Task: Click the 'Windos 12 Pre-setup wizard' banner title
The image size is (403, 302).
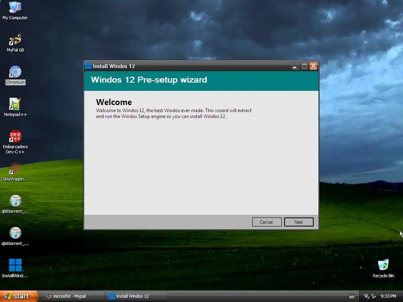Action: click(x=149, y=80)
